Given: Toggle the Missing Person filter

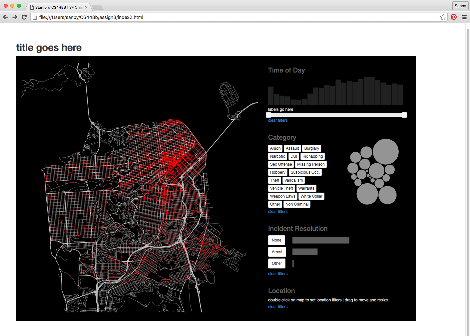Looking at the screenshot, I should tap(311, 164).
